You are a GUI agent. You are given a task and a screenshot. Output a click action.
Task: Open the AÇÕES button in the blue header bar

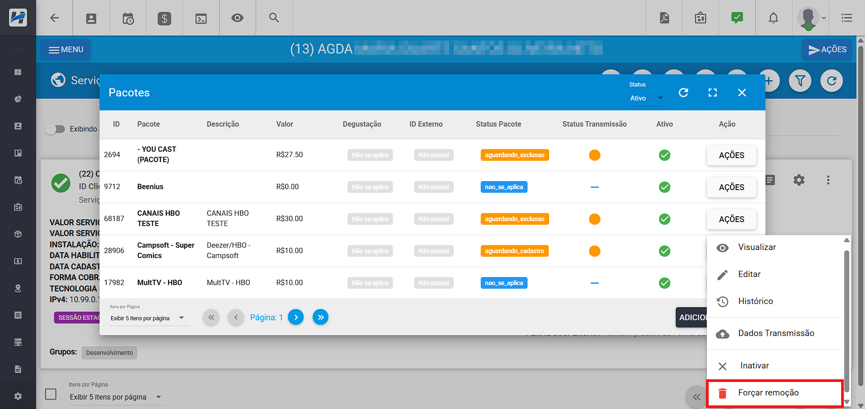[827, 50]
